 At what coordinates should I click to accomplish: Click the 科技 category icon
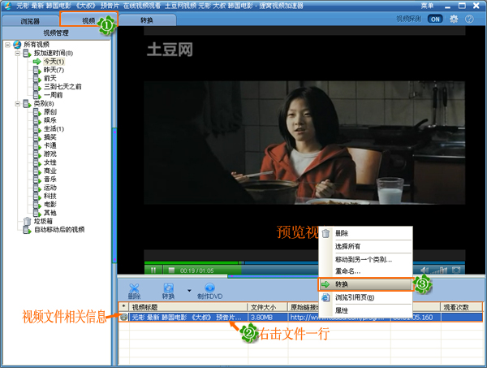tap(37, 196)
